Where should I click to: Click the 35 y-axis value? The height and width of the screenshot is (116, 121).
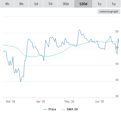coord(117,96)
